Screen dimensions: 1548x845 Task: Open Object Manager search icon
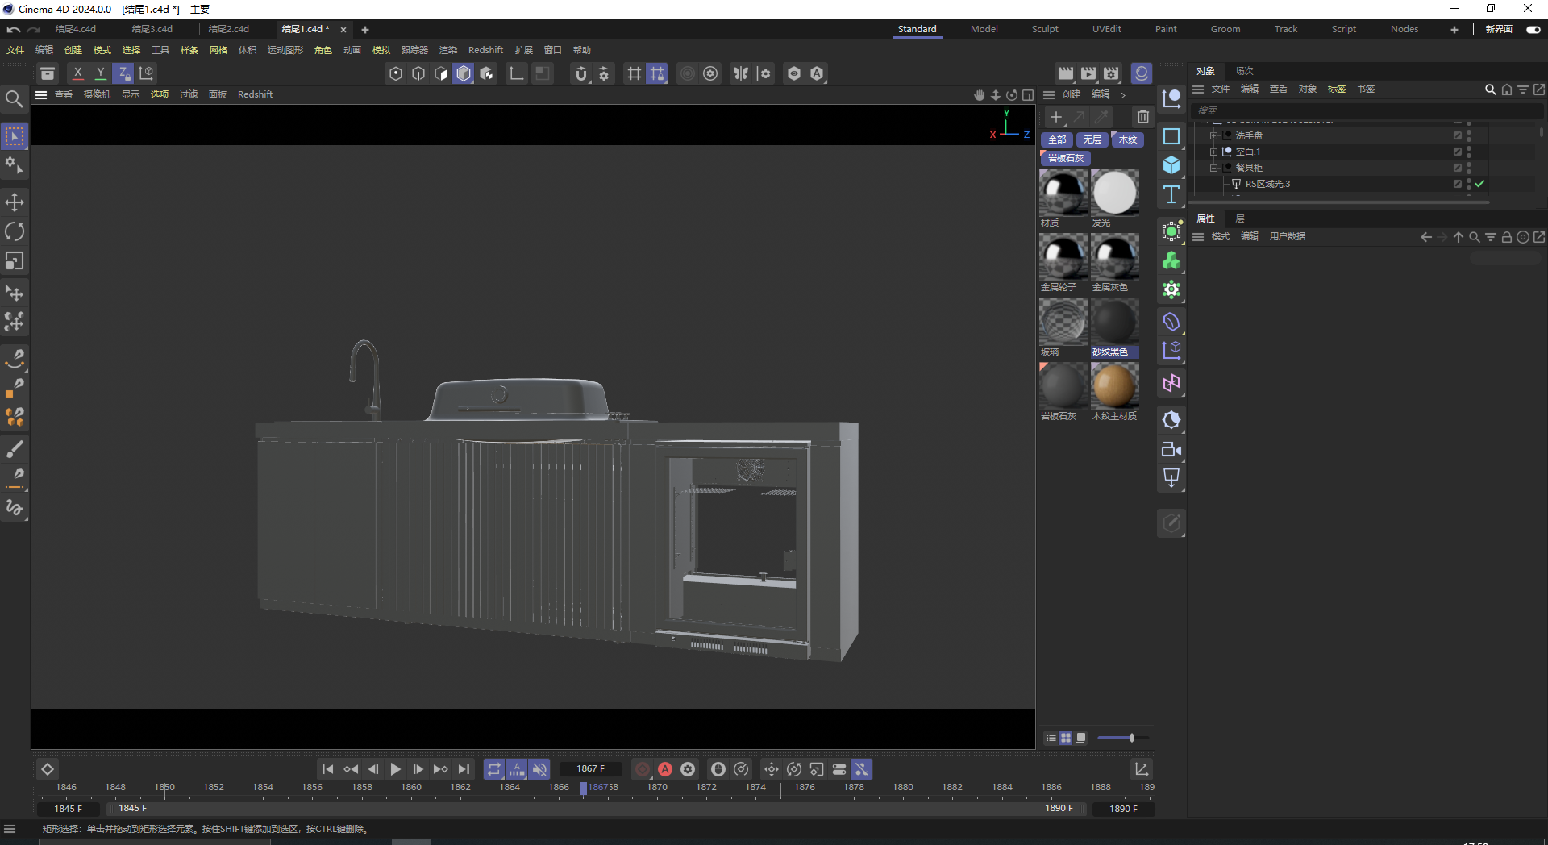[x=1491, y=89]
